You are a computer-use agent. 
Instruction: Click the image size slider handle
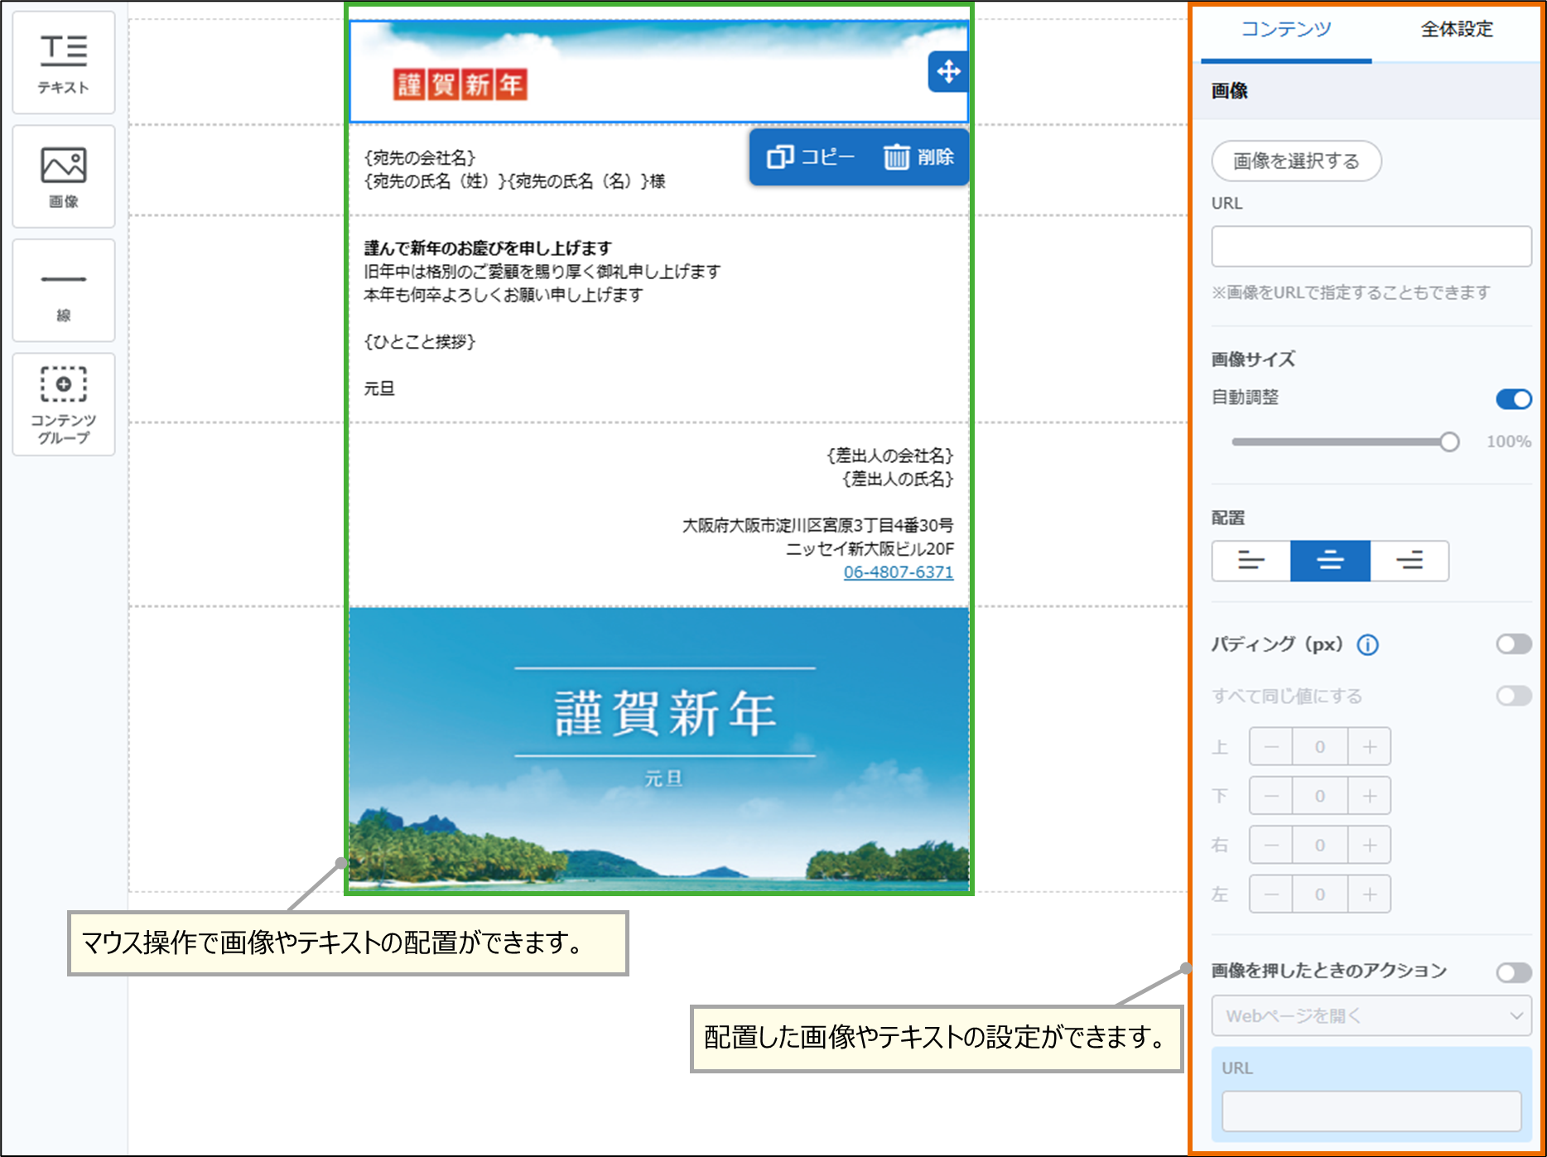(x=1448, y=442)
